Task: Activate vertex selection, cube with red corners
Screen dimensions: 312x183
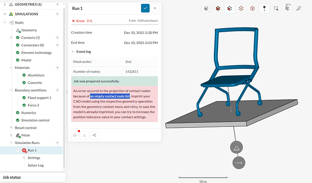Action: tap(252, 8)
